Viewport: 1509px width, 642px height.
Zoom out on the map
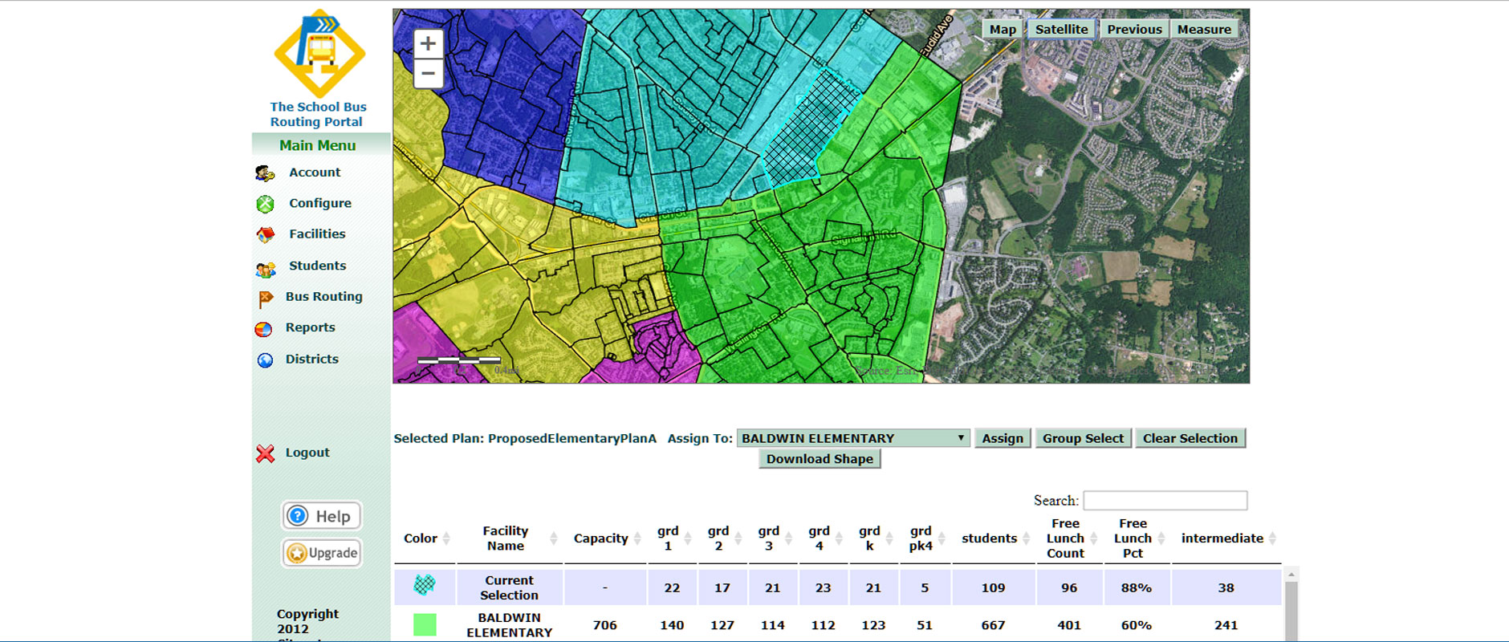(429, 73)
